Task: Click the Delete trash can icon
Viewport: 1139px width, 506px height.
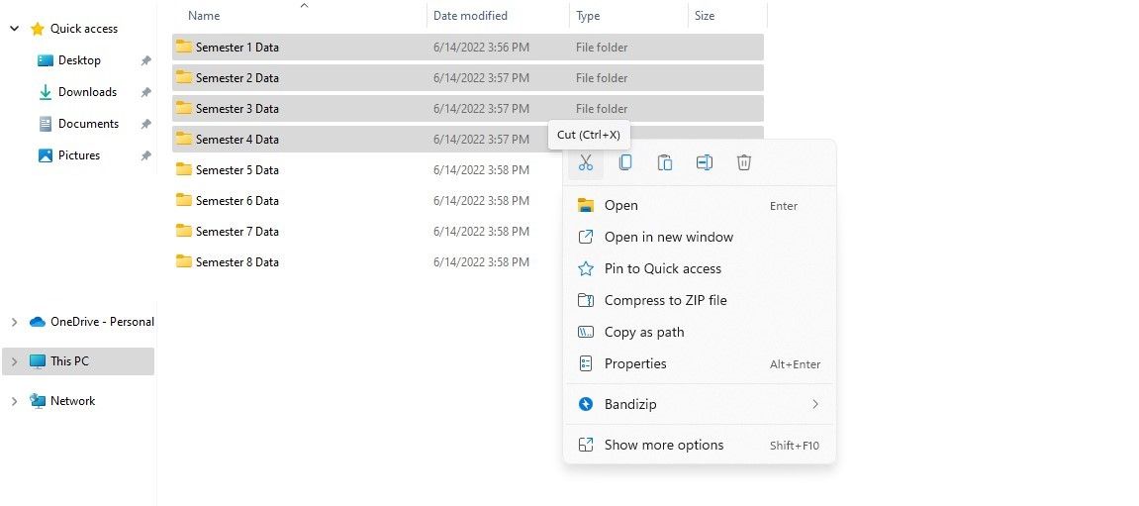Action: [744, 162]
